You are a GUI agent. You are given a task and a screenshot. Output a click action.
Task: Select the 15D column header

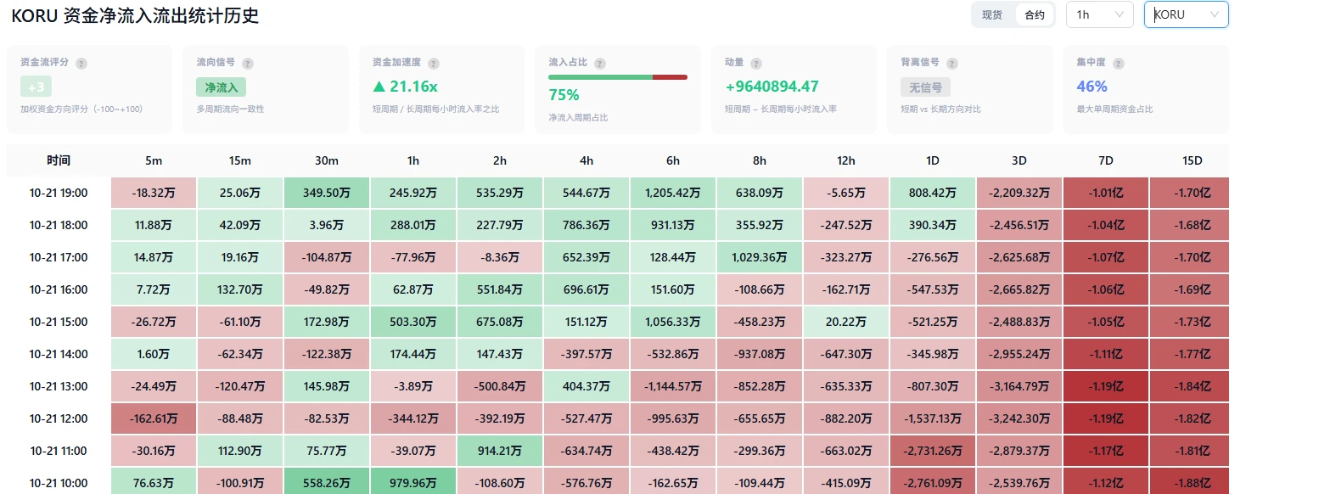pos(1192,160)
